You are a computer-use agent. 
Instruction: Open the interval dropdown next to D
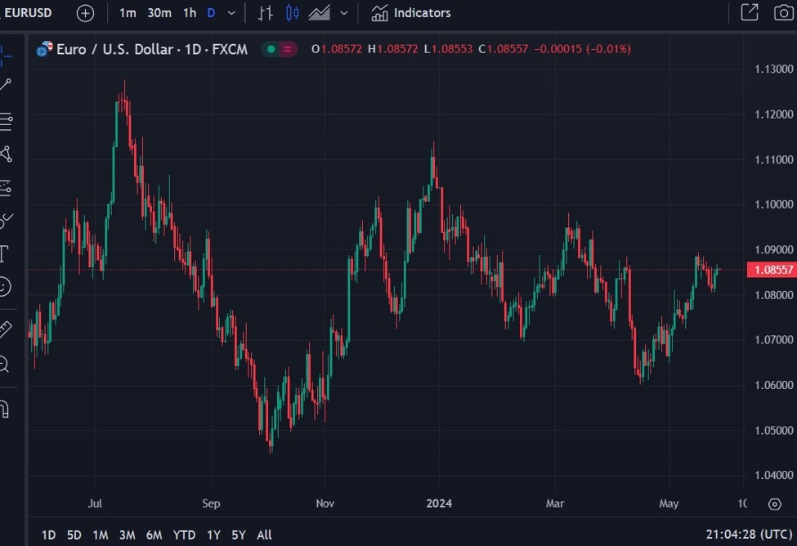231,13
